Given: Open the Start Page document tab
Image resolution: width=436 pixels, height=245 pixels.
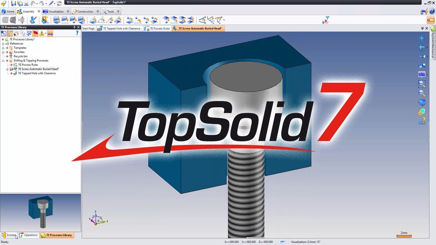Looking at the screenshot, I should (x=89, y=29).
